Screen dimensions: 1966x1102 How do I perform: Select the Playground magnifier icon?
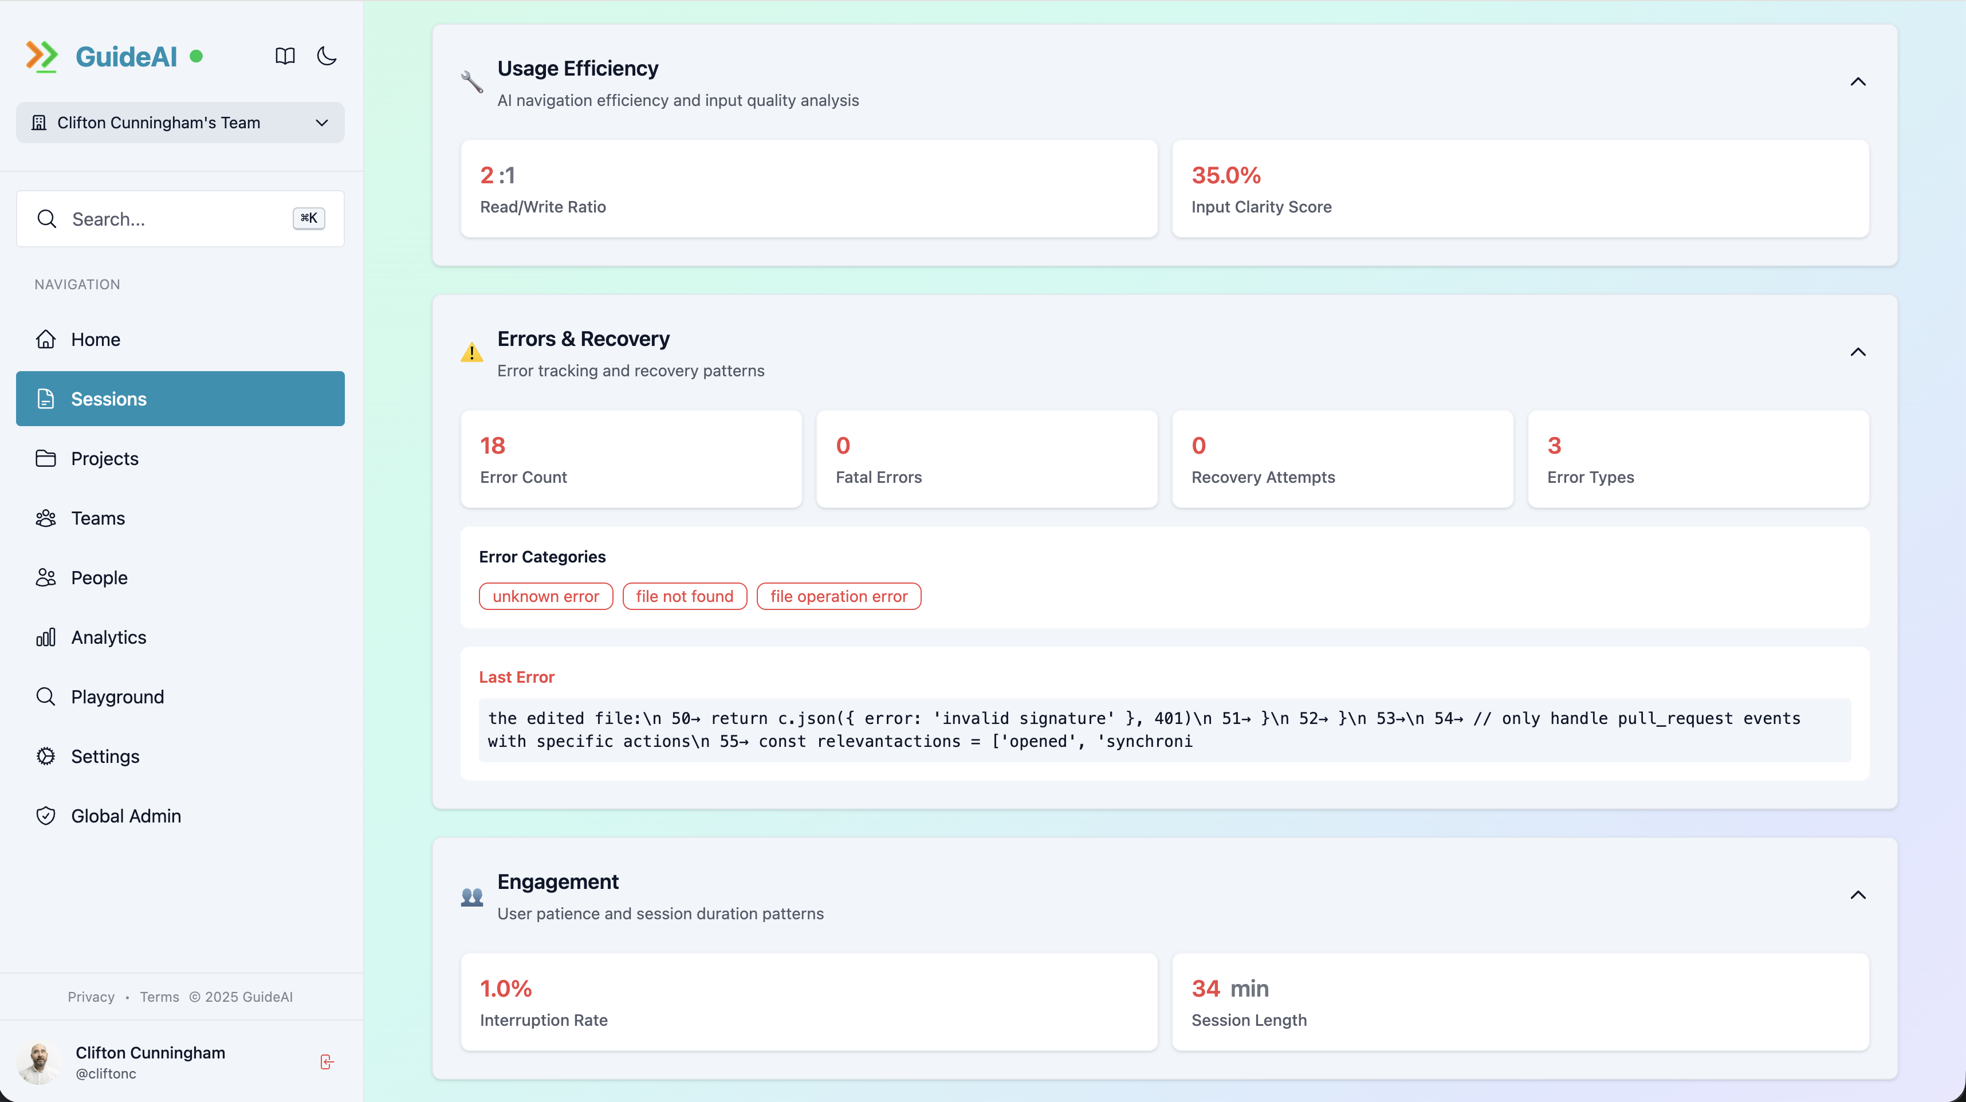click(46, 696)
